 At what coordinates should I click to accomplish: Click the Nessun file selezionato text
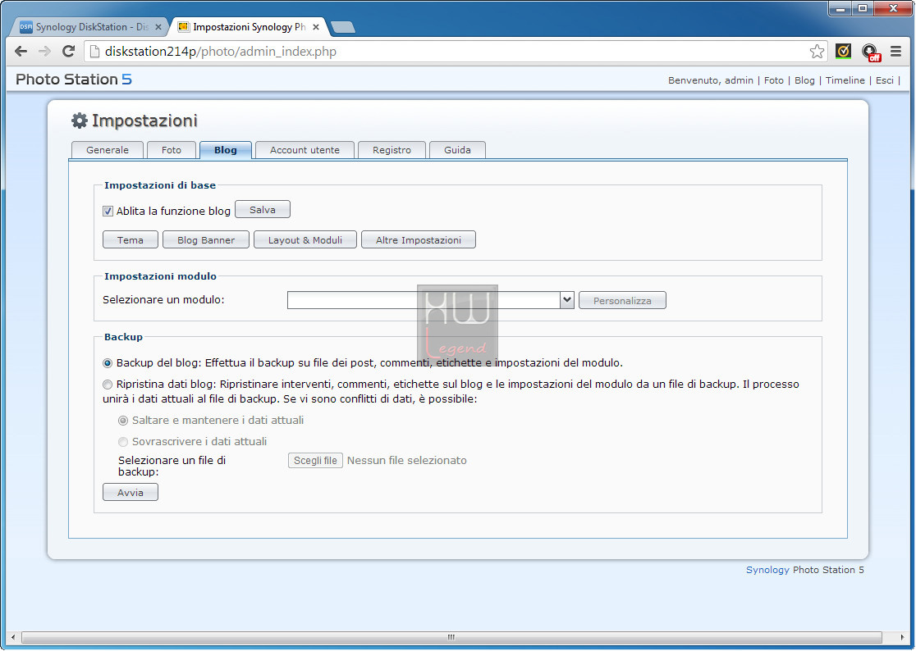click(x=406, y=460)
